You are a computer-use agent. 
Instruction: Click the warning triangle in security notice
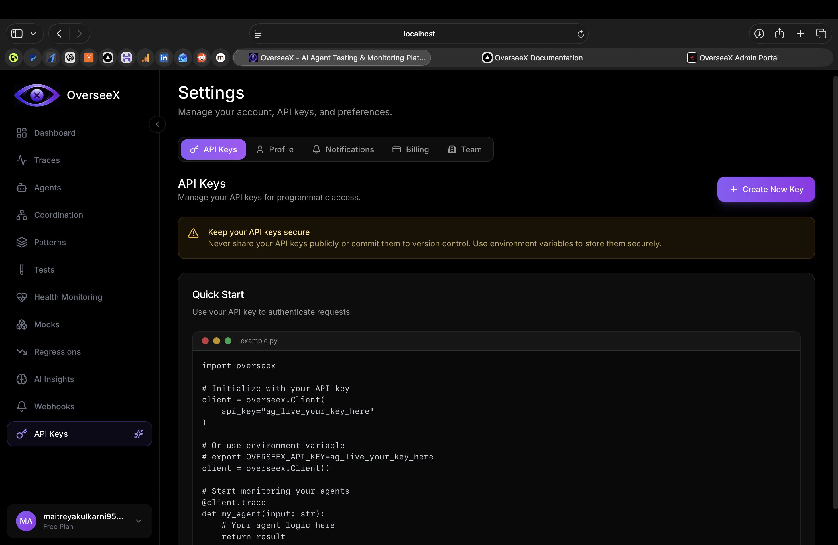(193, 233)
